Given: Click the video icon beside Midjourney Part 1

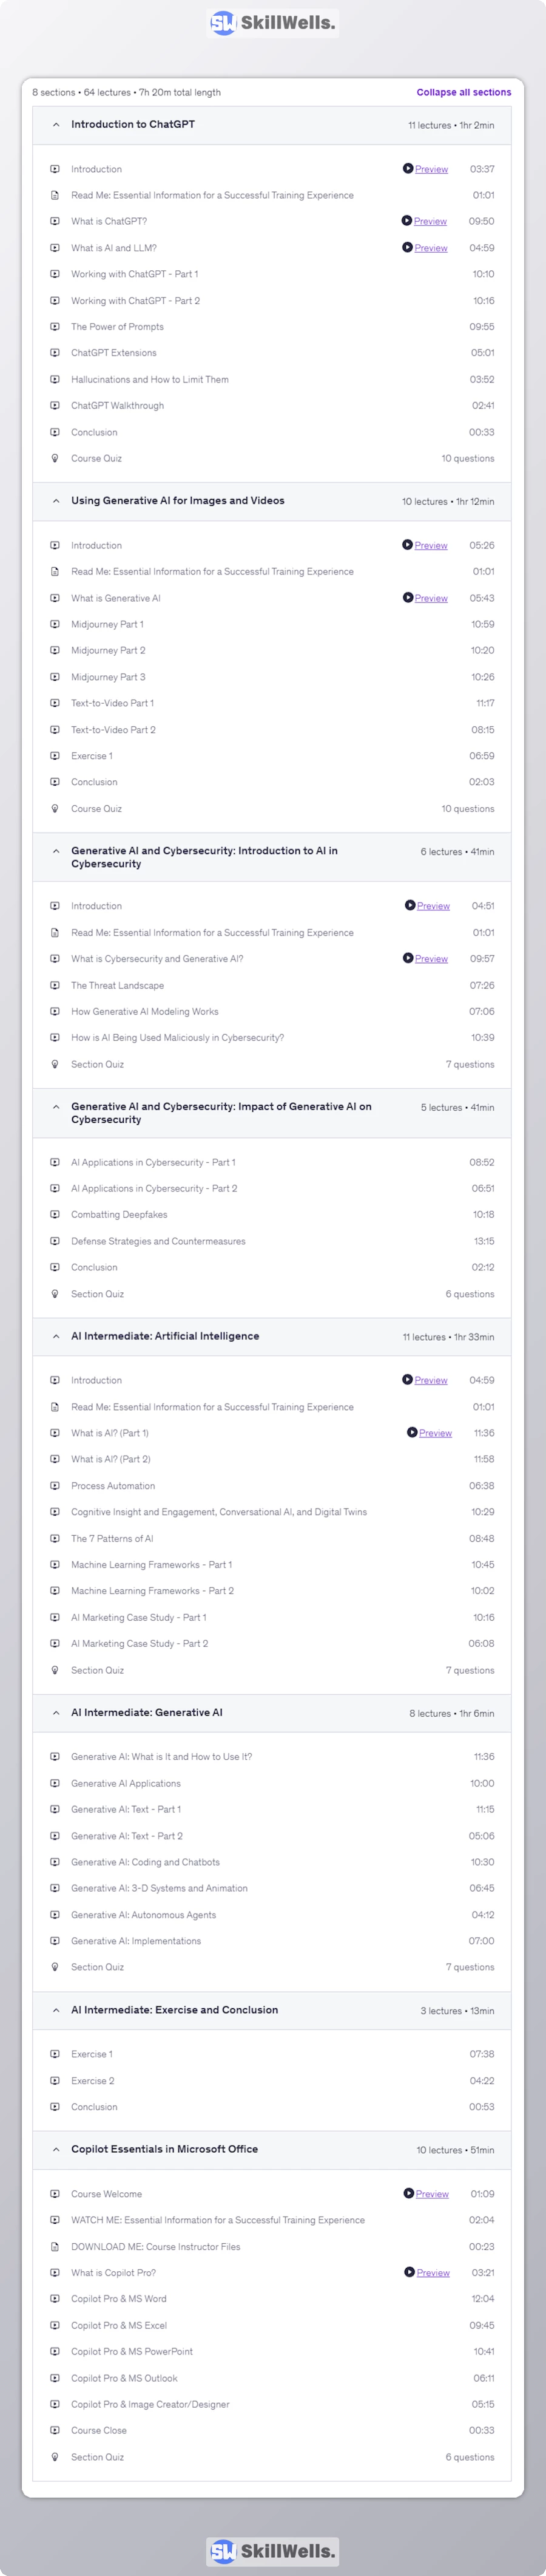Looking at the screenshot, I should [x=55, y=624].
